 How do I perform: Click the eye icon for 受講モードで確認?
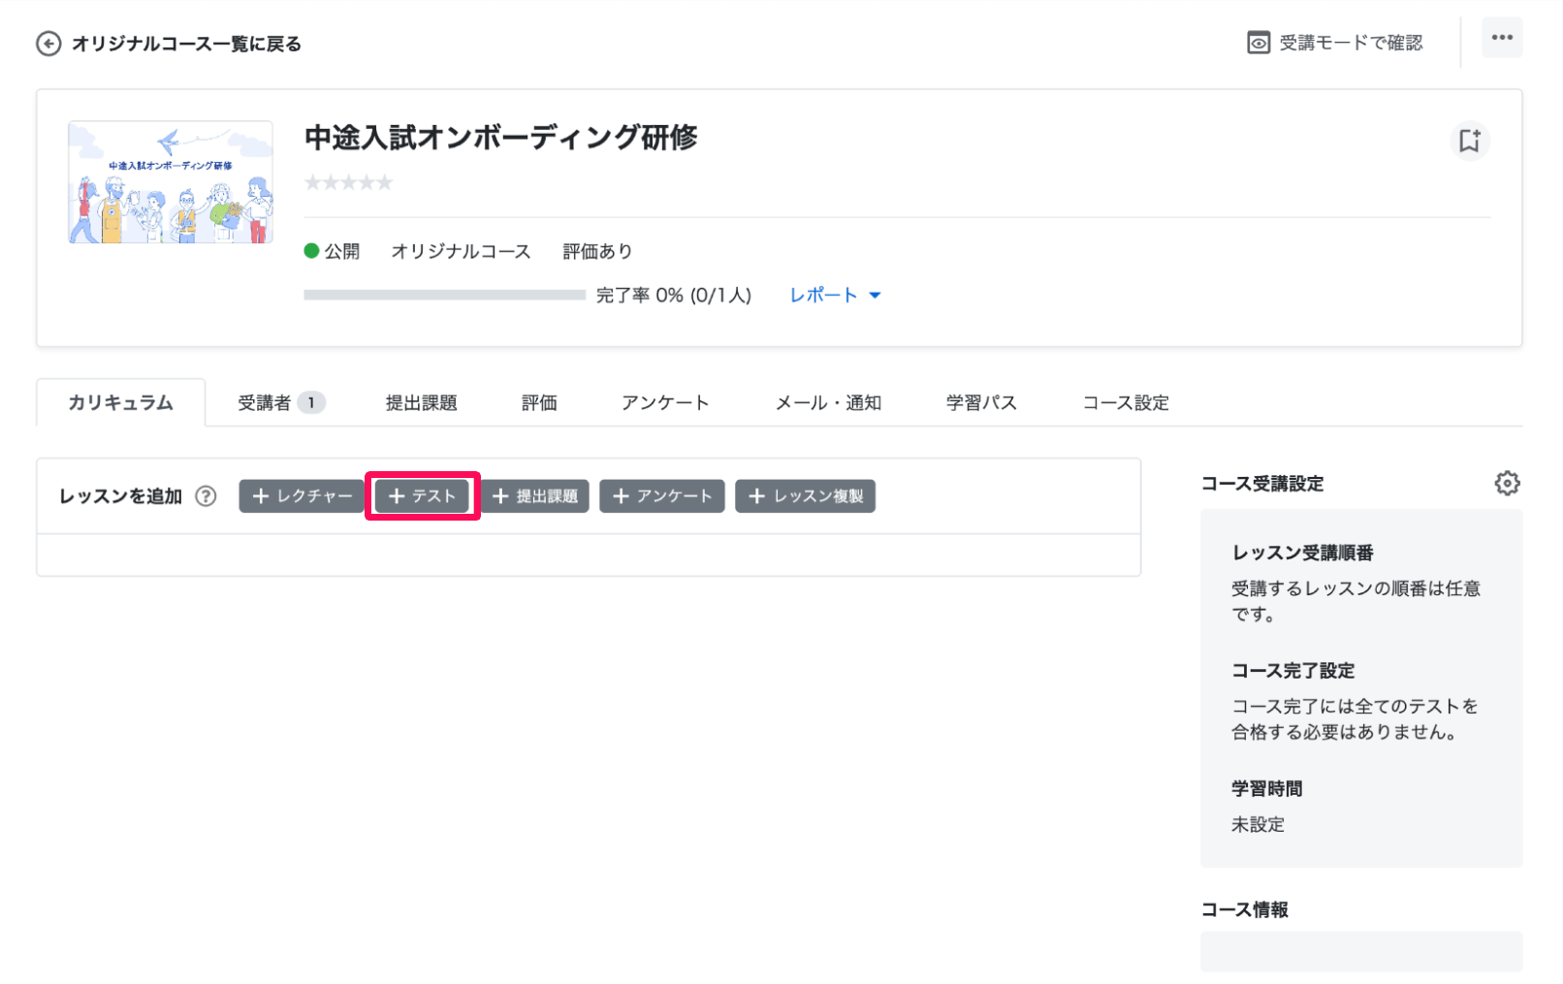[1258, 43]
